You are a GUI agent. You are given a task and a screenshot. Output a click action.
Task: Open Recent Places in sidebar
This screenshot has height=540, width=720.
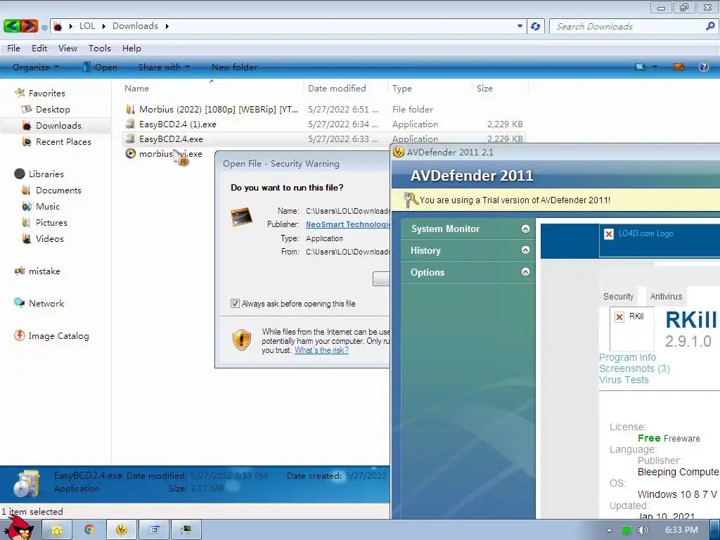(x=63, y=142)
